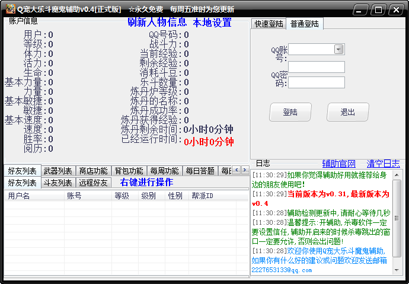Maximize the application window
Screen dimensions: 409x284
(379, 9)
